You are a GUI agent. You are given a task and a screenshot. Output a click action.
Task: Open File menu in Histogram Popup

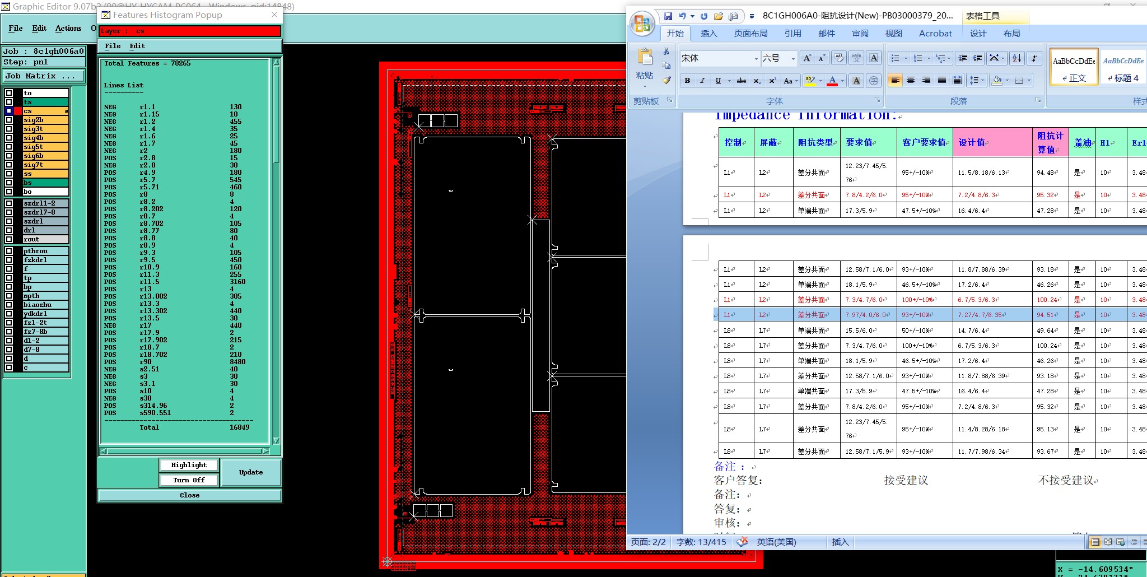pyautogui.click(x=113, y=46)
